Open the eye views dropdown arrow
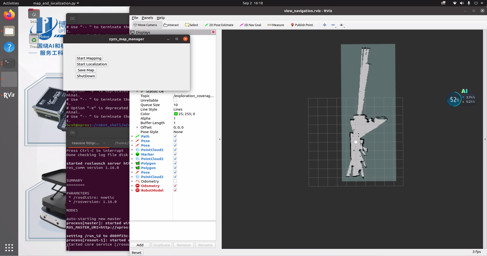 [x=344, y=27]
